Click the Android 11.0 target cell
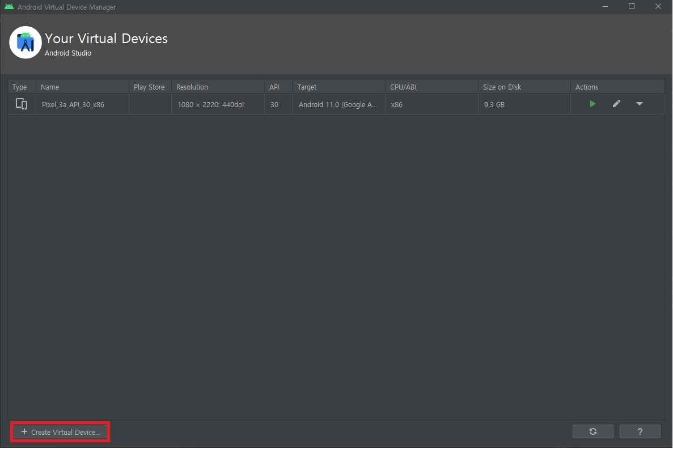Image resolution: width=673 pixels, height=449 pixels. (339, 104)
